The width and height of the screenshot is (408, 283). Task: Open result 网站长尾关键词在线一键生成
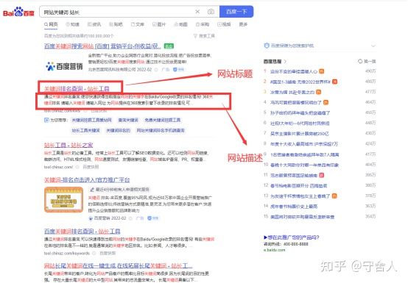pos(119,265)
